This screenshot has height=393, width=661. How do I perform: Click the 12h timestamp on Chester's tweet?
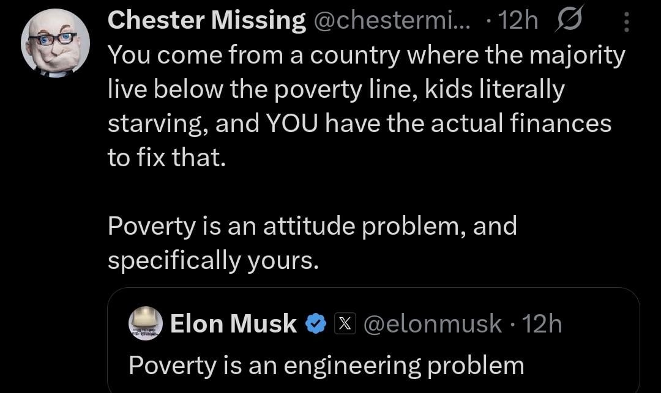tap(518, 21)
